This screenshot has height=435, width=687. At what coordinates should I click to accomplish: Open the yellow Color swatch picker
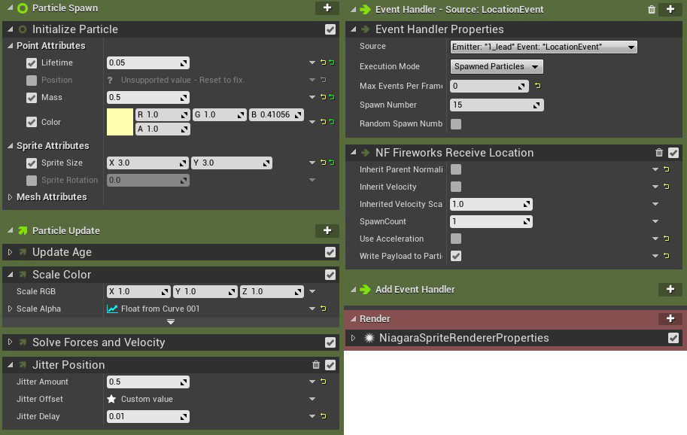[120, 122]
